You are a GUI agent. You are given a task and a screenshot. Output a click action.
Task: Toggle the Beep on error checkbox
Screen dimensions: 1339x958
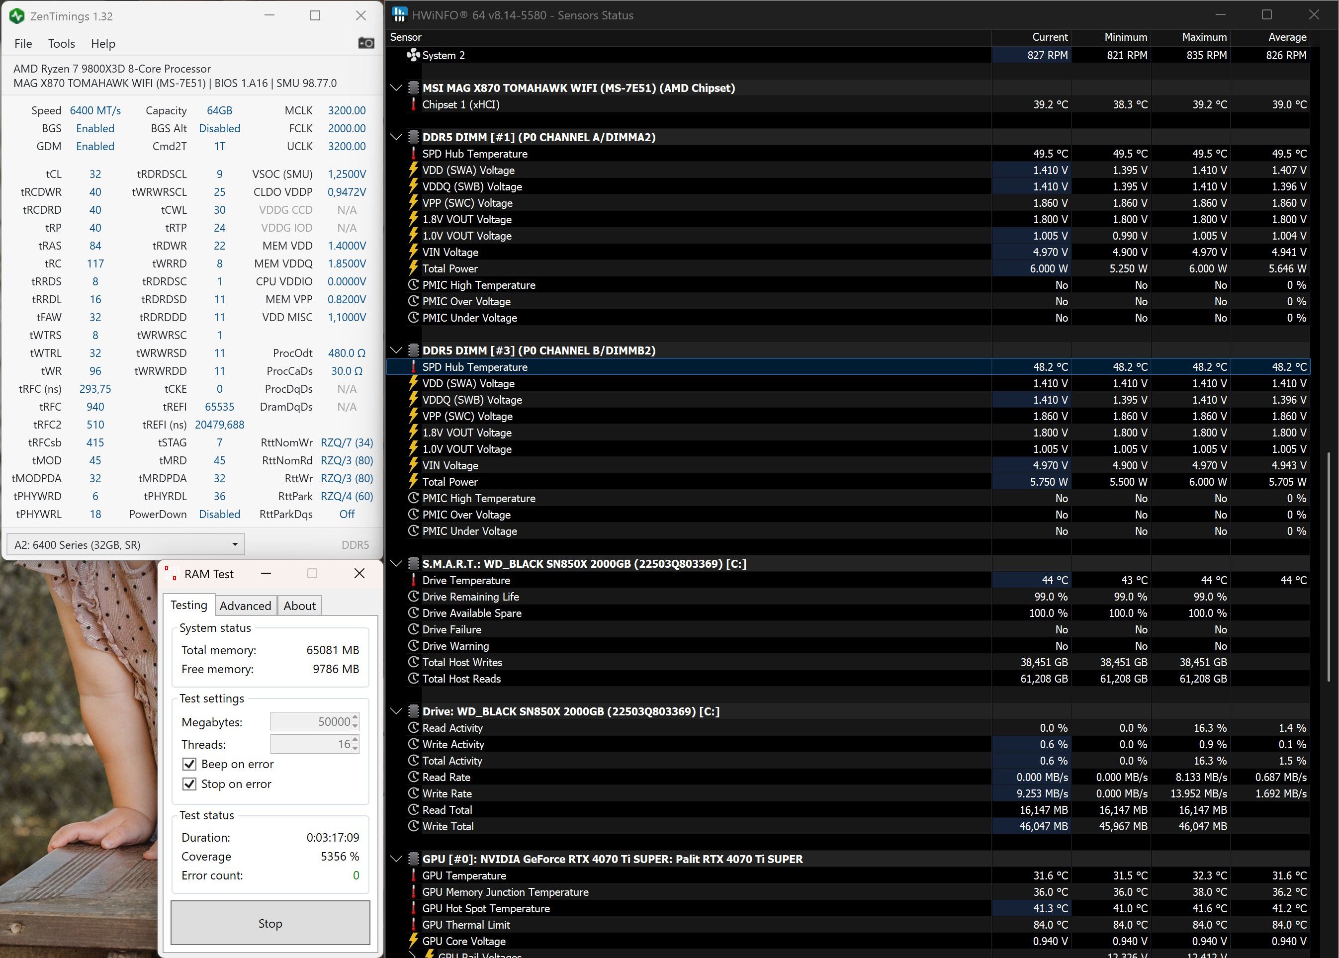(x=189, y=764)
